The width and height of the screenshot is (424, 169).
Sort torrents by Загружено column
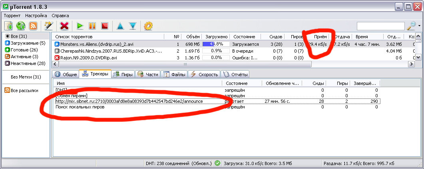pos(216,37)
